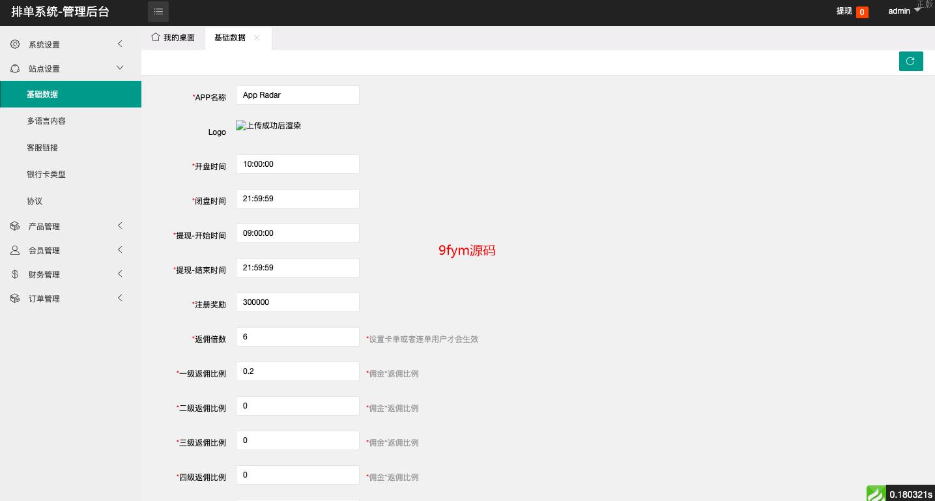Select 银行卡类型 sidebar item

click(x=46, y=175)
